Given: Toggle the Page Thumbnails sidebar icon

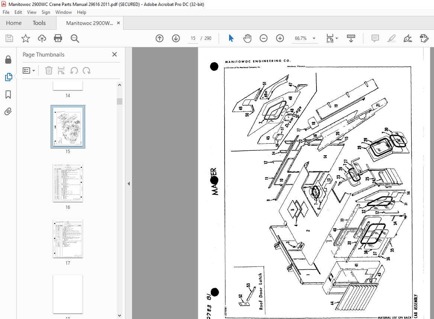Looking at the screenshot, I should (8, 77).
